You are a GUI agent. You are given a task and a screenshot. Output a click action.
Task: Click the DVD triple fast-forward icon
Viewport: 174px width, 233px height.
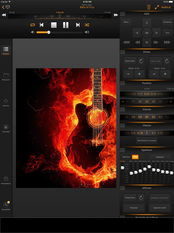tap(167, 42)
